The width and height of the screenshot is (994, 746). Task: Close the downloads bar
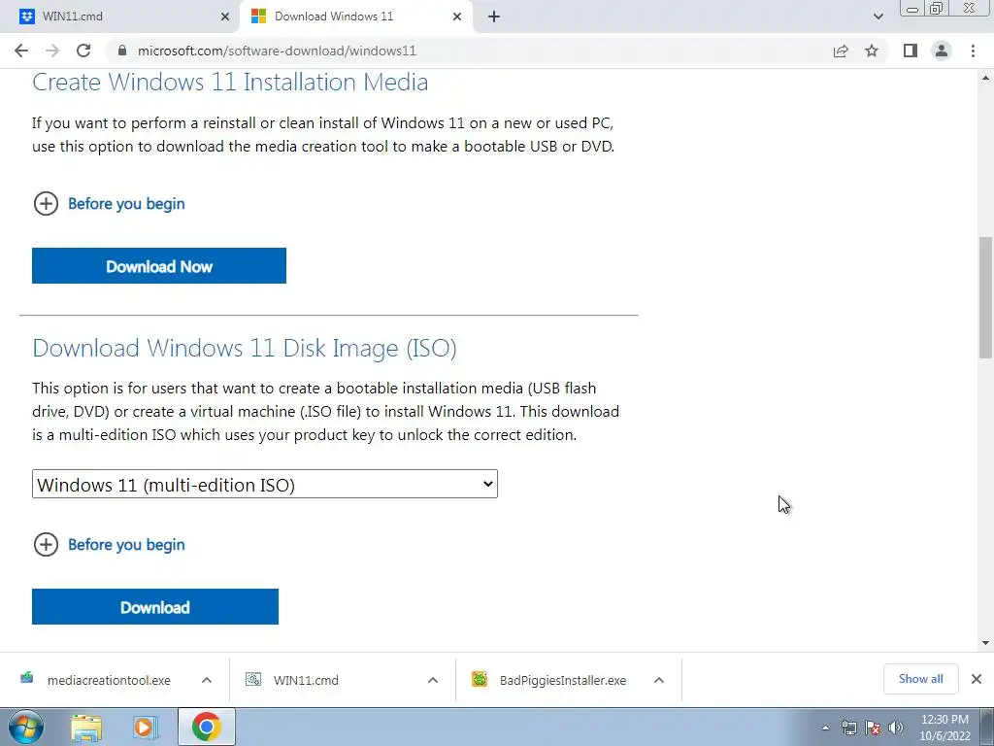coord(977,679)
